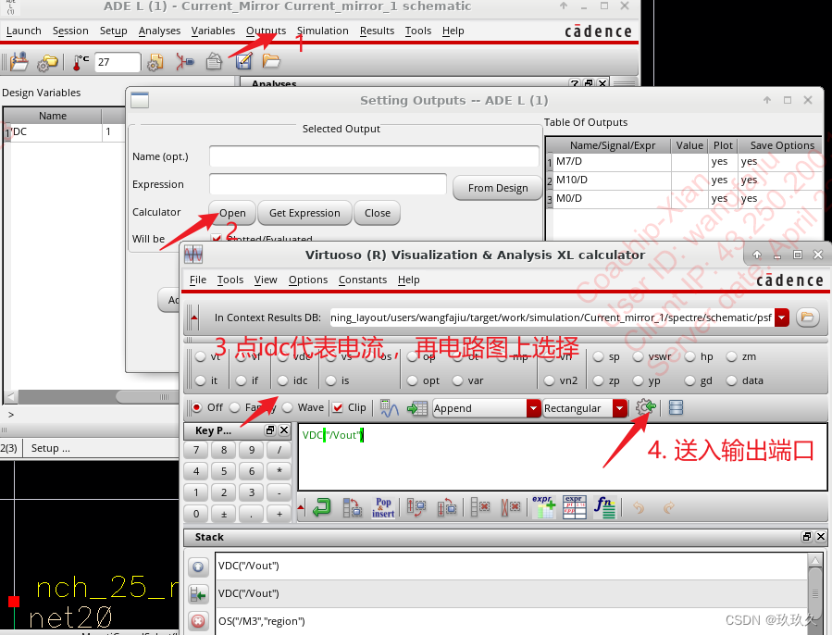The image size is (832, 635).
Task: Send expression to ADE outputs gear icon
Action: click(646, 407)
